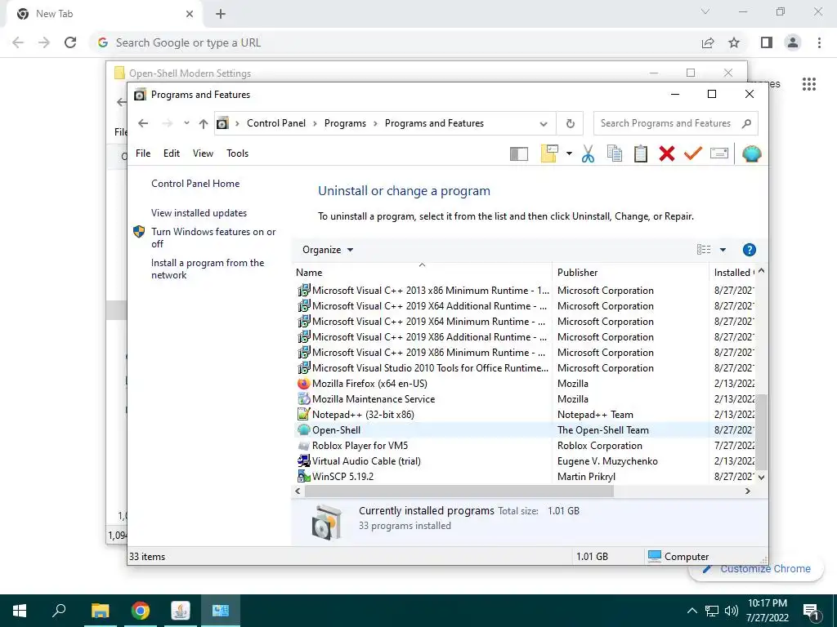Image resolution: width=837 pixels, height=627 pixels.
Task: Sort by Name column header
Action: tap(422, 273)
